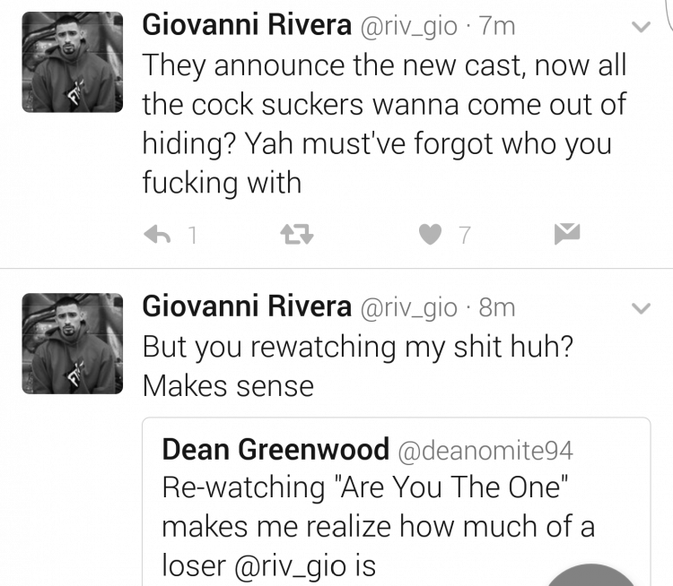This screenshot has height=586, width=673.
Task: Open Giovanni Rivera name on 8m tweet
Action: (247, 306)
